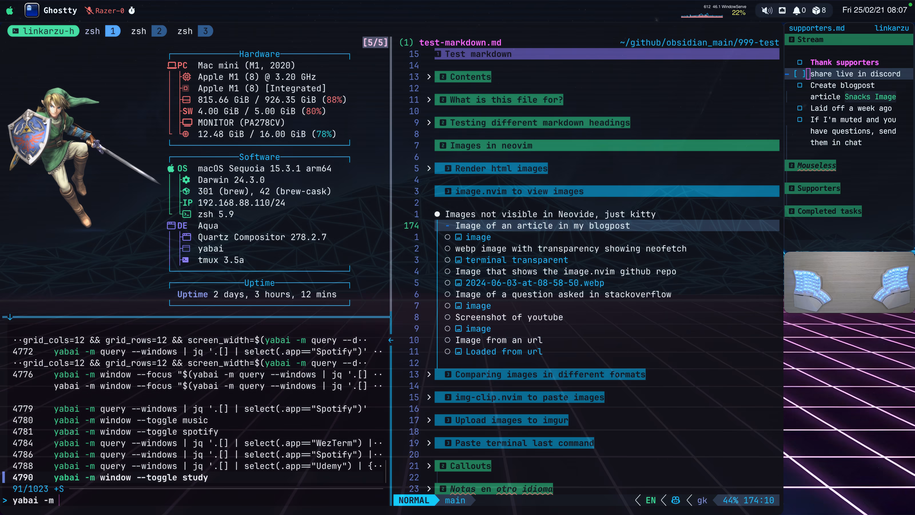Expand the 'Contents' fold

coord(429,77)
